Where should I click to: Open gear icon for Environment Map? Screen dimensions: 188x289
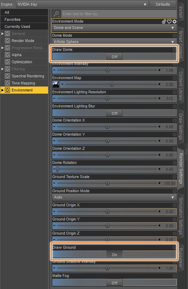(174, 78)
